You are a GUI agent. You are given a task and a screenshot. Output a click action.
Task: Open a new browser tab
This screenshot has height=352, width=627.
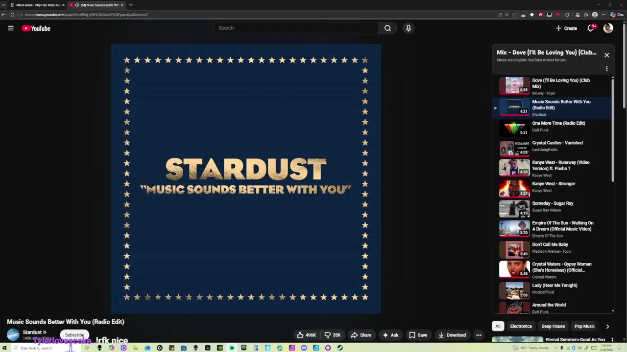point(131,5)
